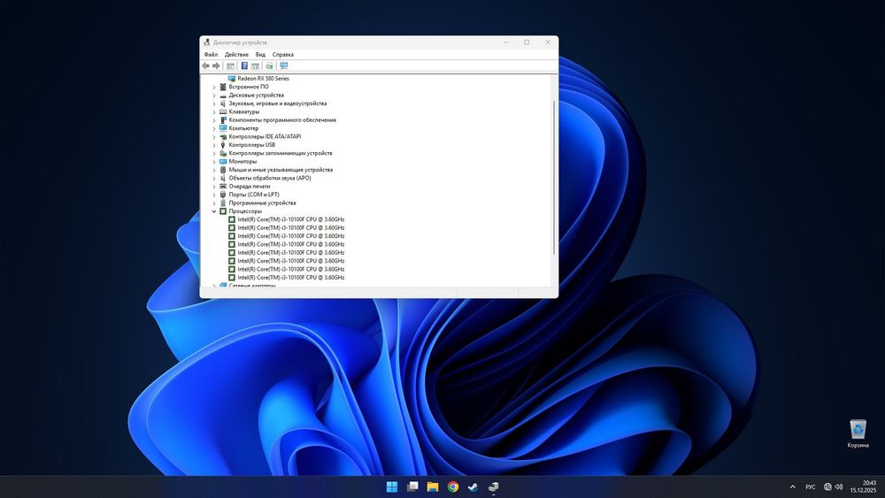Image resolution: width=885 pixels, height=498 pixels.
Task: Click the Windows Start button
Action: click(391, 487)
